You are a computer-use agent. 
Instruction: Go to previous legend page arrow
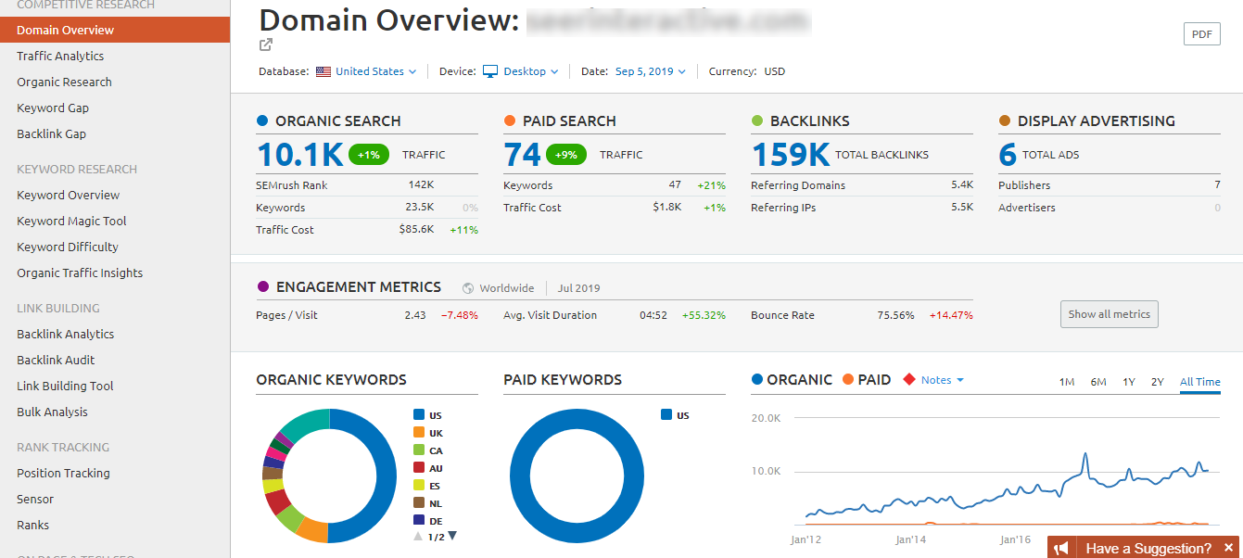[x=418, y=536]
